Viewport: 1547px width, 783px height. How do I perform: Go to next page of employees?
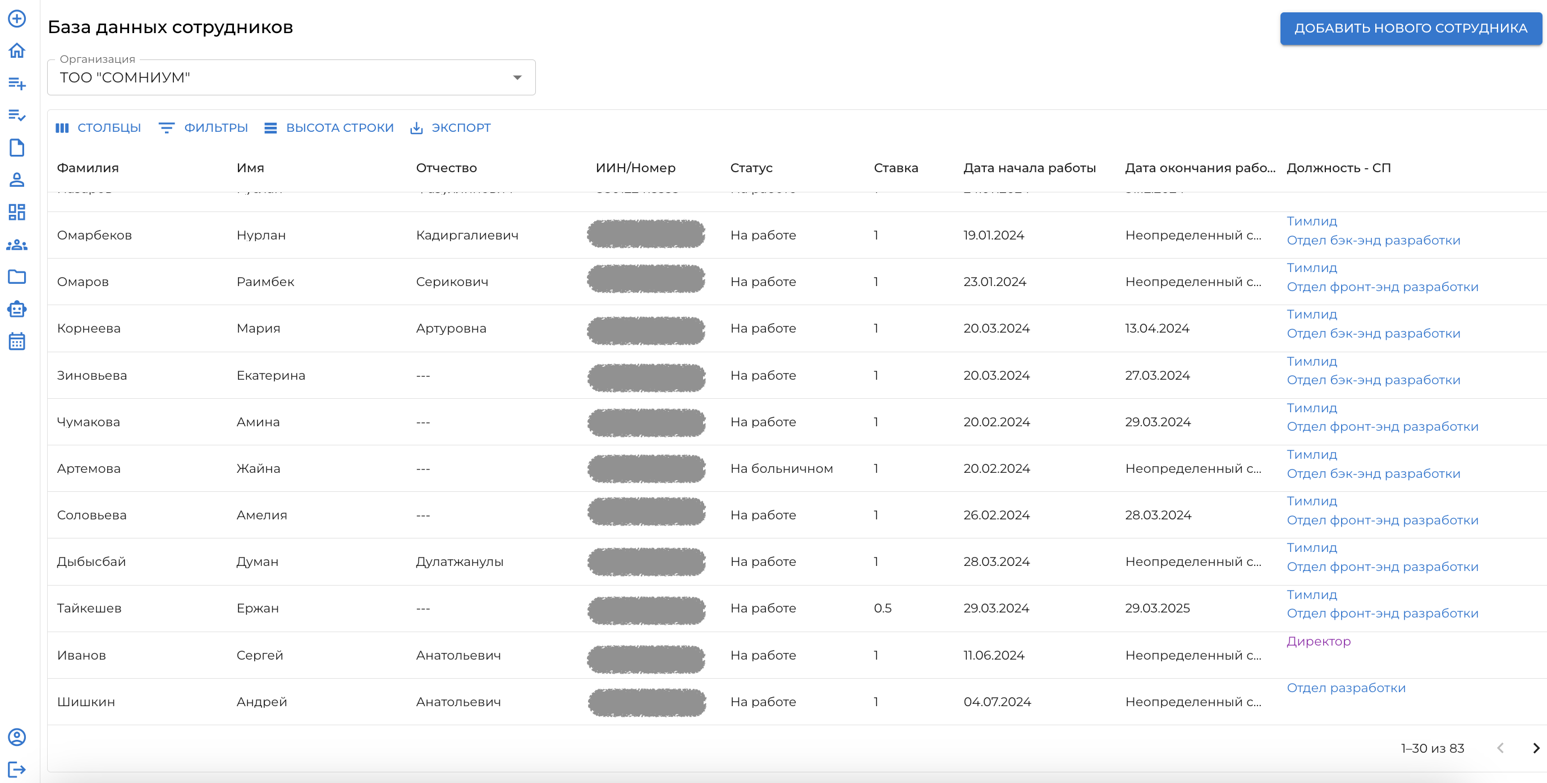[1536, 748]
